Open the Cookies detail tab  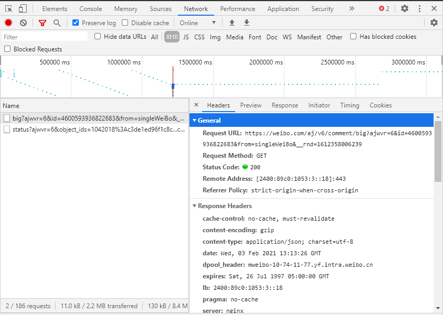click(381, 105)
